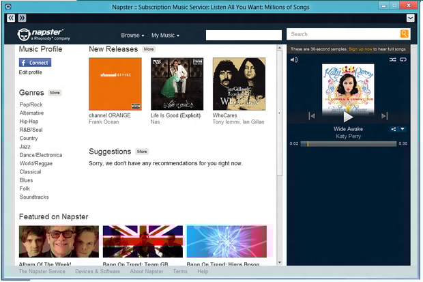Seek within the track progress bar
Viewport: 423px width, 282px height.
pos(348,143)
